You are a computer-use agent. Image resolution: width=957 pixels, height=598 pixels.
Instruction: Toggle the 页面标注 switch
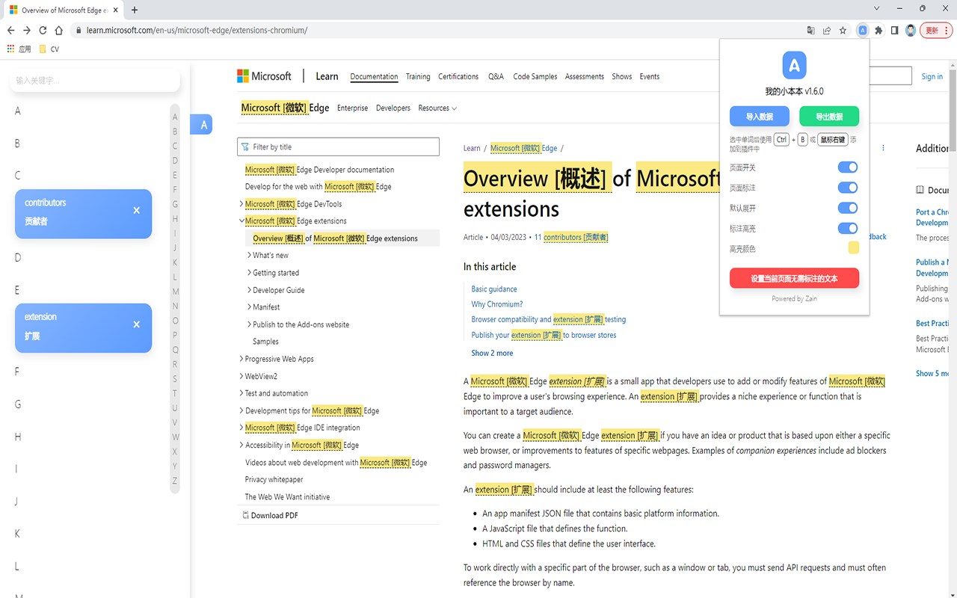click(x=847, y=188)
